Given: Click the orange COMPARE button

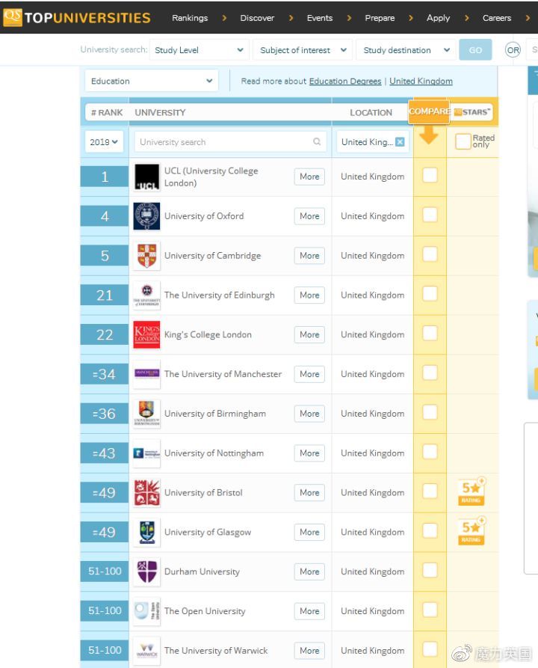Looking at the screenshot, I should [429, 111].
